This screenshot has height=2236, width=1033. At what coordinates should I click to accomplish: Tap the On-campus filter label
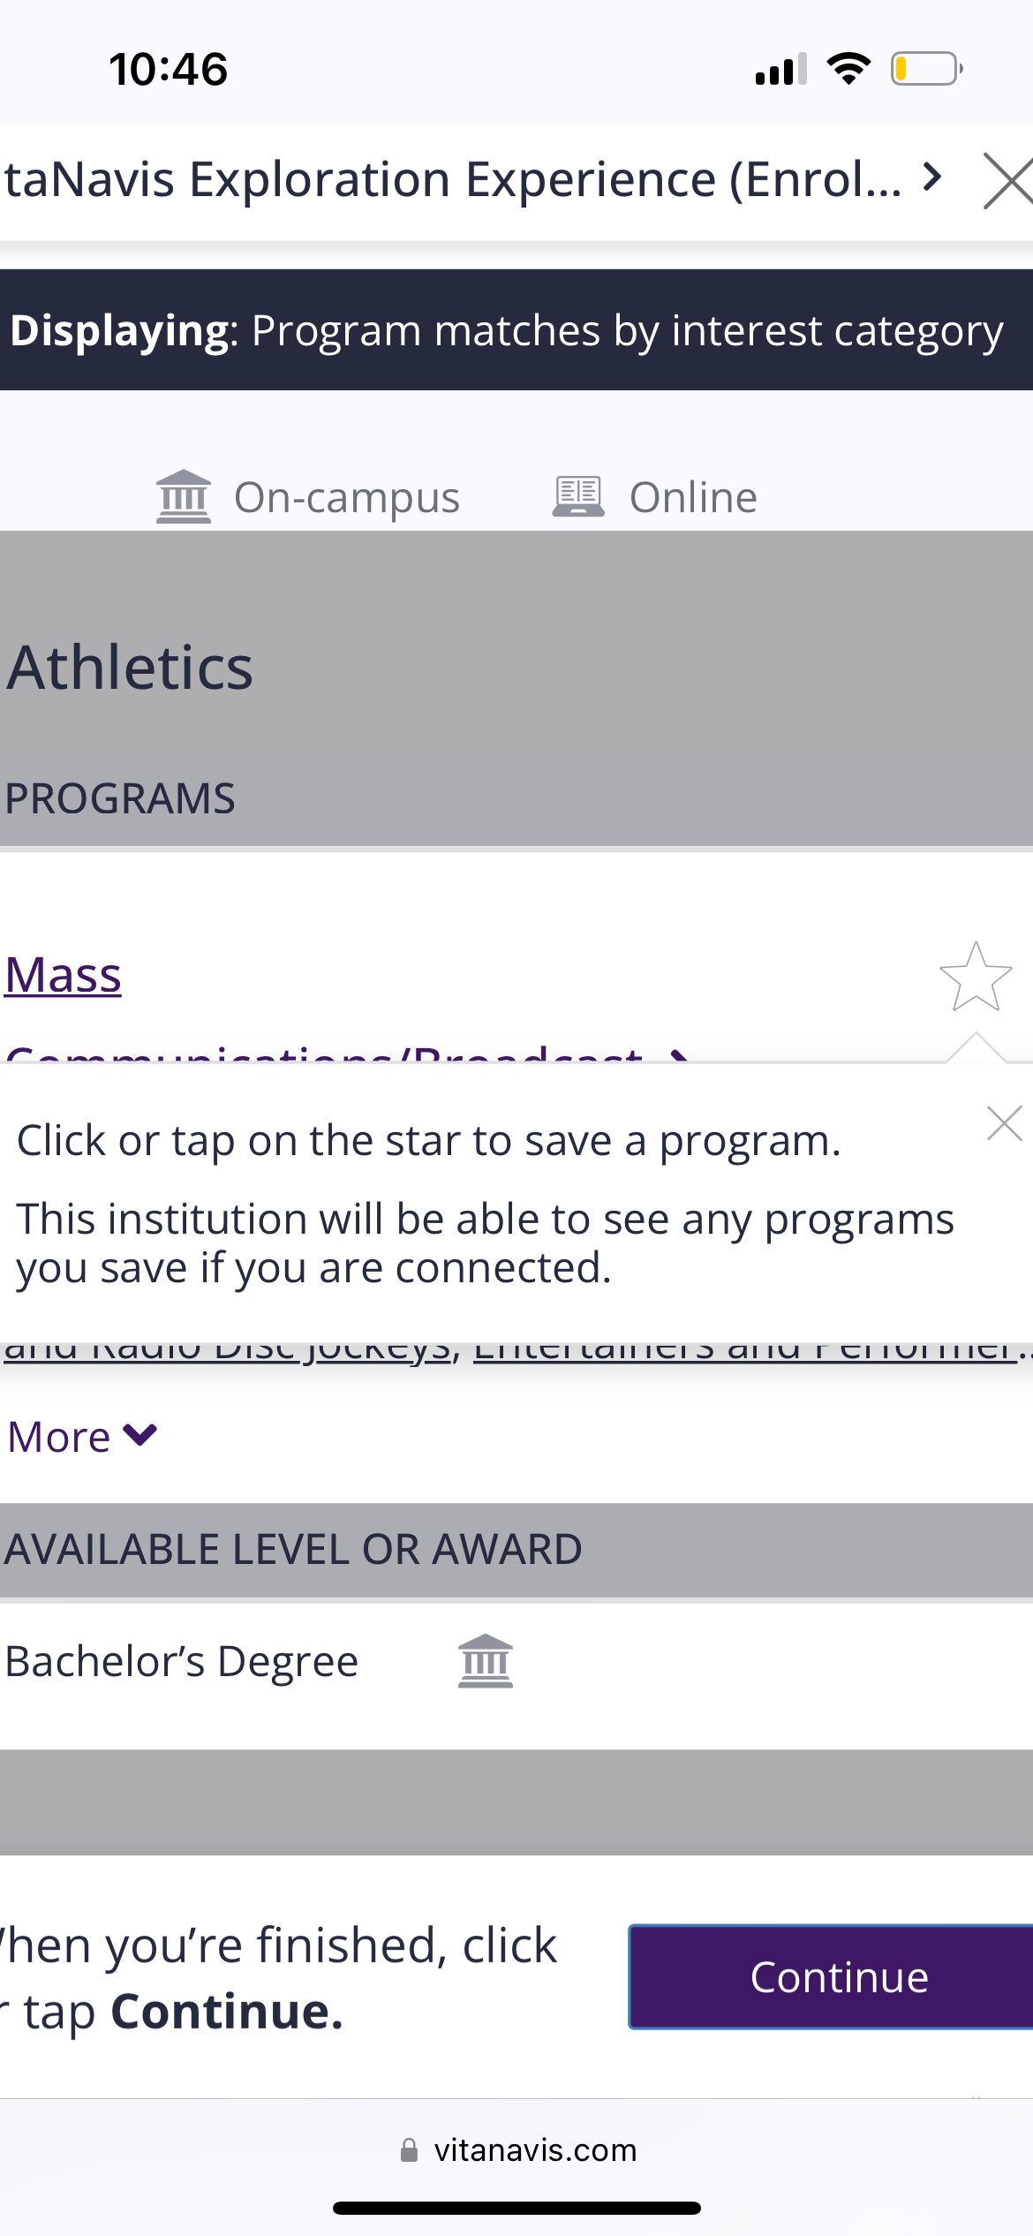(x=347, y=497)
